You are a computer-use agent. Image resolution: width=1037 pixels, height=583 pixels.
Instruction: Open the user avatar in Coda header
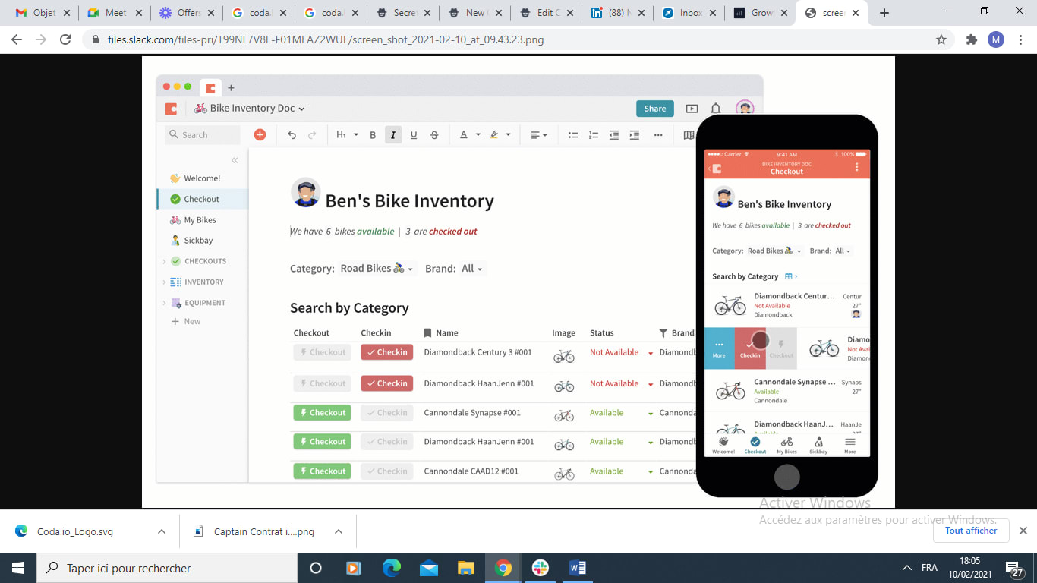(x=745, y=109)
